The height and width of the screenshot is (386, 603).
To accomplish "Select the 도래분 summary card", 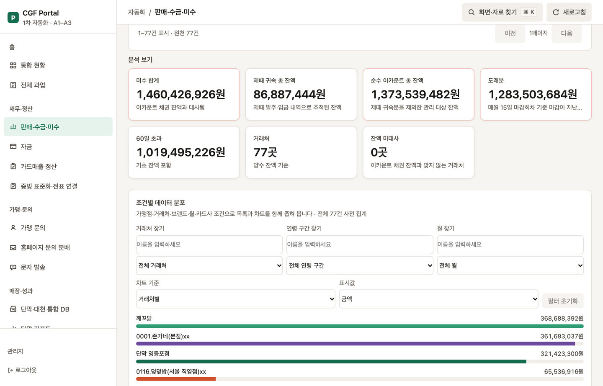I will 536,94.
